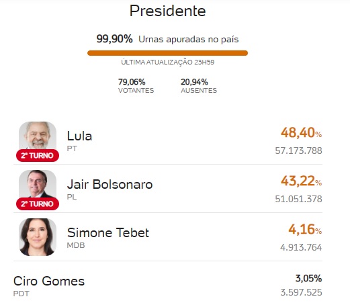The width and height of the screenshot is (350, 307).
Task: Click the 20,94% Ausentes statistic
Action: pos(199,86)
